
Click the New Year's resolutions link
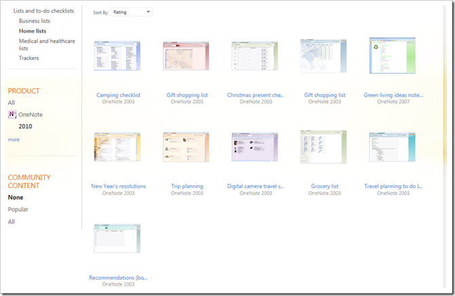pos(118,186)
